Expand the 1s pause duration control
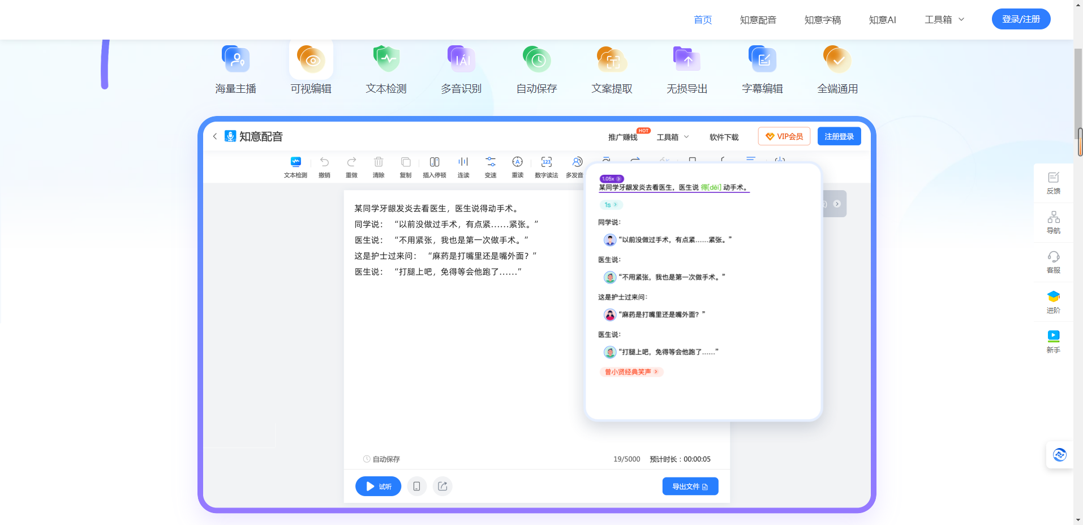Viewport: 1083px width, 525px height. [610, 205]
